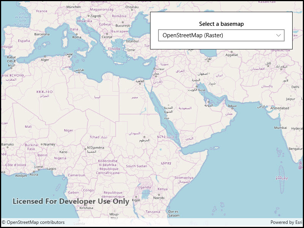
Task: Click the Burkina Faso country label
Action: [x=31, y=147]
